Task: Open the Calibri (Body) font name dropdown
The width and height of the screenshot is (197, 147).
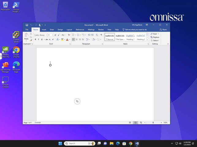Action: 47,35
